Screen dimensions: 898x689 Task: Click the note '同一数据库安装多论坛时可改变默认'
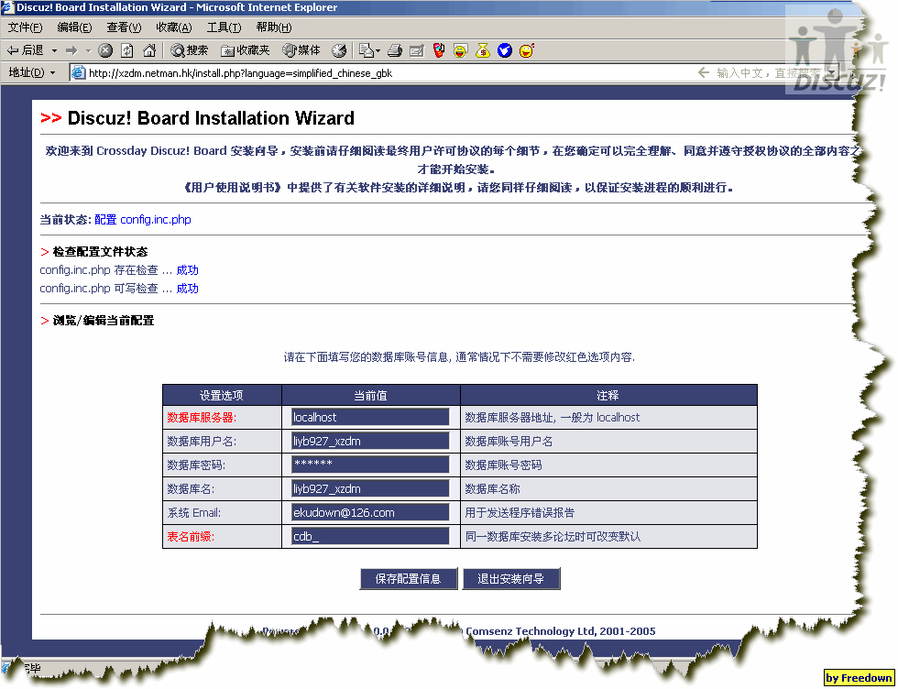click(x=553, y=536)
